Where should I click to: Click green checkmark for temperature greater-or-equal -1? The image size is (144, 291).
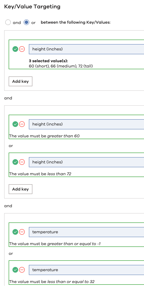[15, 232]
